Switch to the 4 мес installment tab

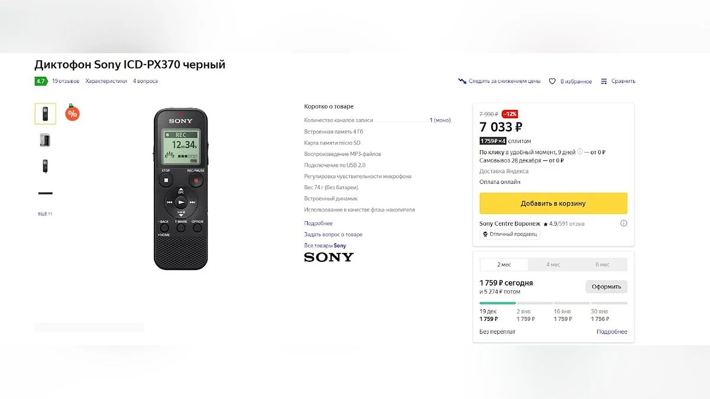553,264
